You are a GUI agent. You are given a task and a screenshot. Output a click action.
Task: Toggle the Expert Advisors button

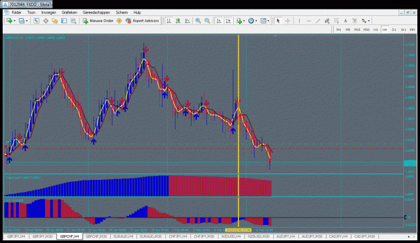[x=142, y=21]
